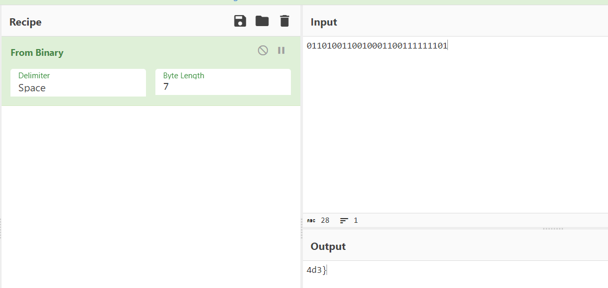Click the Save recipe icon

pos(240,21)
